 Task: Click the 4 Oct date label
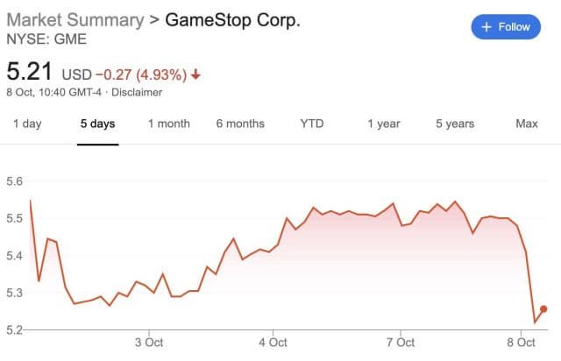pyautogui.click(x=273, y=342)
